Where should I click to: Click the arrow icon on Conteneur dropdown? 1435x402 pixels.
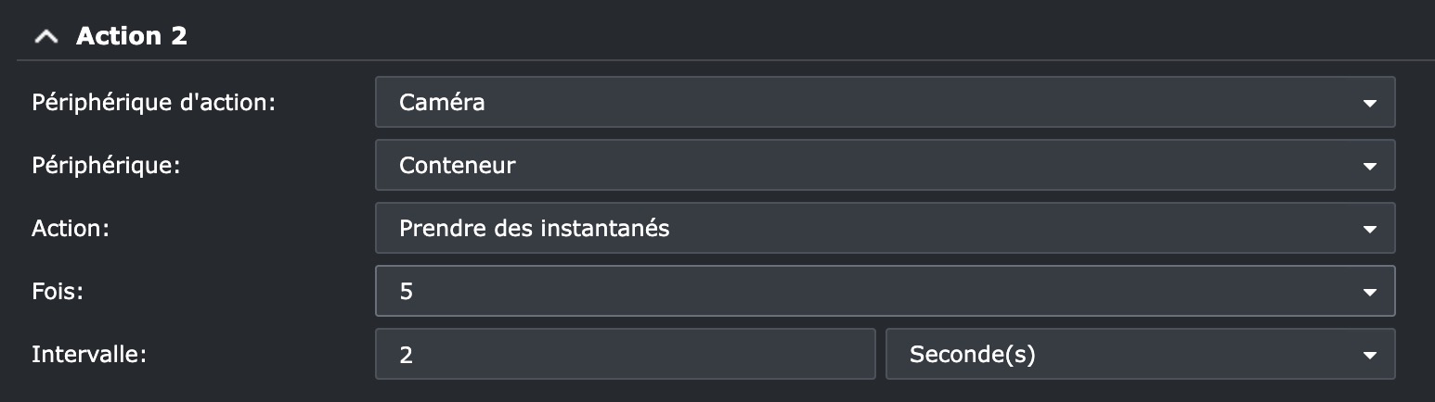point(1369,167)
